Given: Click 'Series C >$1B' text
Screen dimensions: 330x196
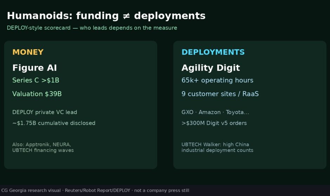Looking at the screenshot, I should pyautogui.click(x=36, y=80).
